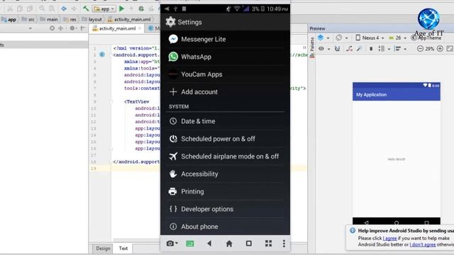Image resolution: width=454 pixels, height=255 pixels.
Task: Open Messenger Lite account in phone Settings
Action: coord(225,39)
